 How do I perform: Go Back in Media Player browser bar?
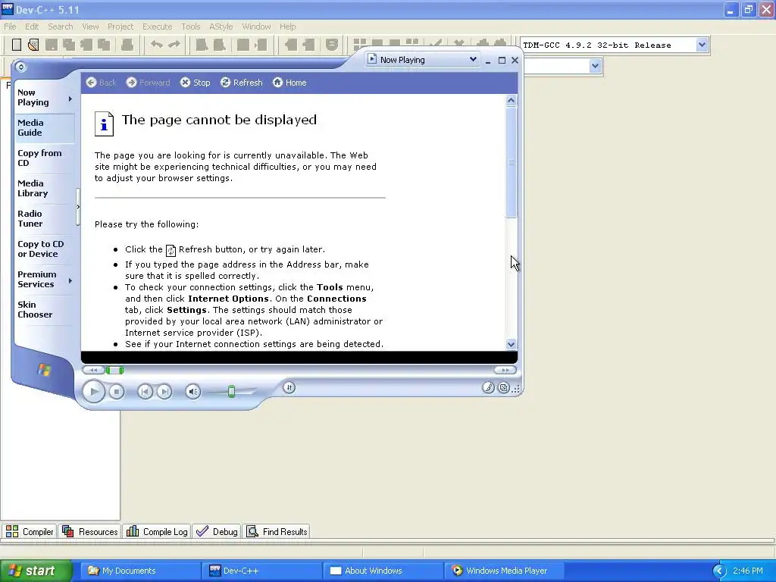(x=102, y=83)
